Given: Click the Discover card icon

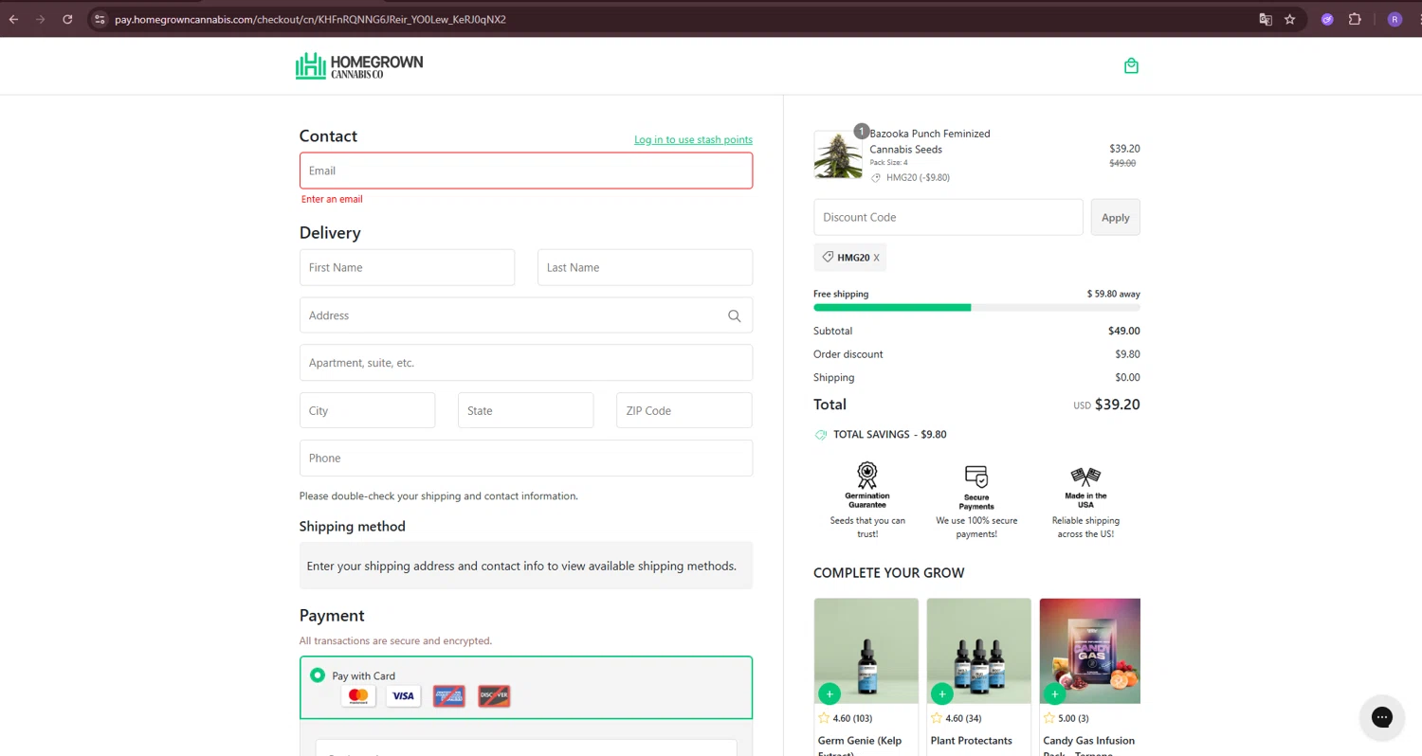Looking at the screenshot, I should point(494,696).
